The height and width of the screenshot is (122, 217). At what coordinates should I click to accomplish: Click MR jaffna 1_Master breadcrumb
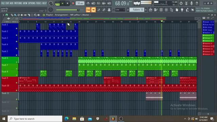pos(80,15)
